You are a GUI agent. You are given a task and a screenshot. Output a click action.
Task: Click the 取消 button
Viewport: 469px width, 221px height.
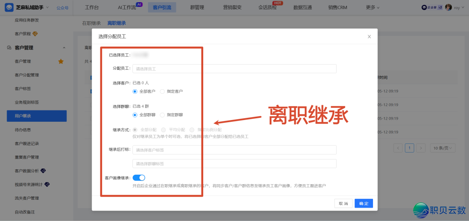pos(343,203)
